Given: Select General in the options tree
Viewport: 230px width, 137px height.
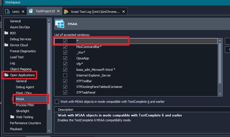Looking at the screenshot, I should coord(15,21).
